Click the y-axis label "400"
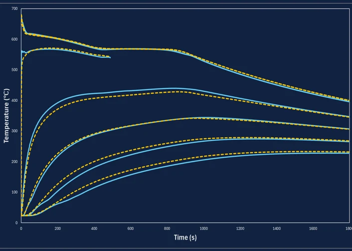352x251 pixels. coord(14,100)
